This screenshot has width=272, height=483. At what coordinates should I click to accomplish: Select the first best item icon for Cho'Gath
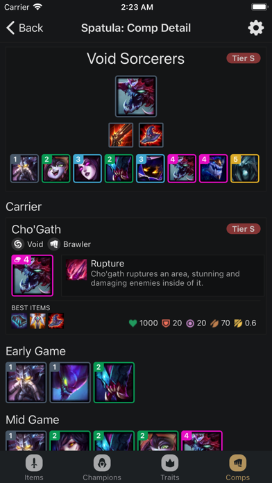(x=19, y=321)
